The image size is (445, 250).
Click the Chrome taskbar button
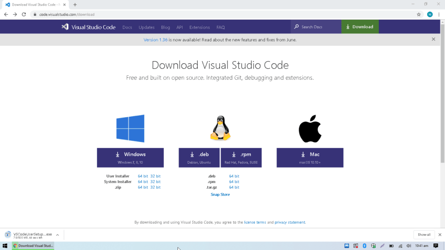click(x=33, y=246)
